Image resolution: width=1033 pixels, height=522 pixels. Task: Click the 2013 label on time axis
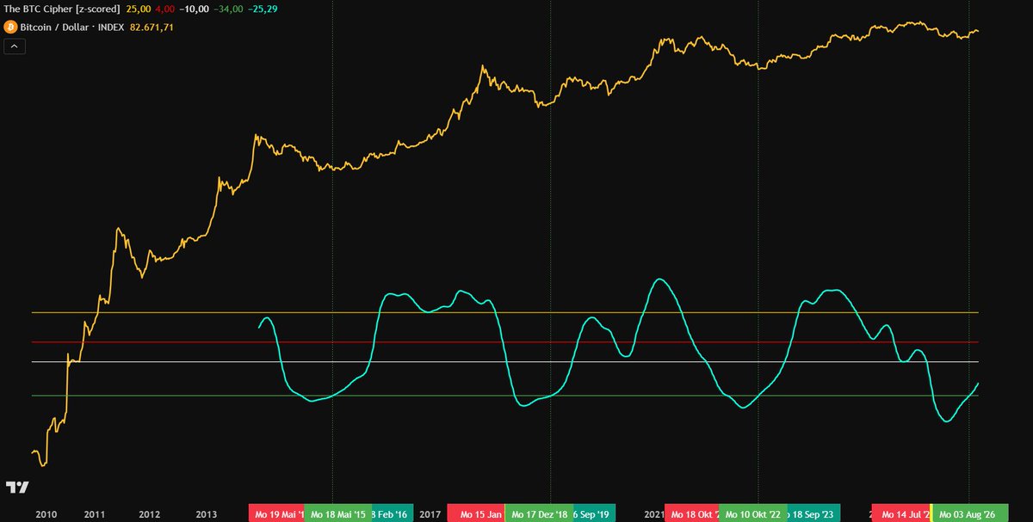click(207, 514)
